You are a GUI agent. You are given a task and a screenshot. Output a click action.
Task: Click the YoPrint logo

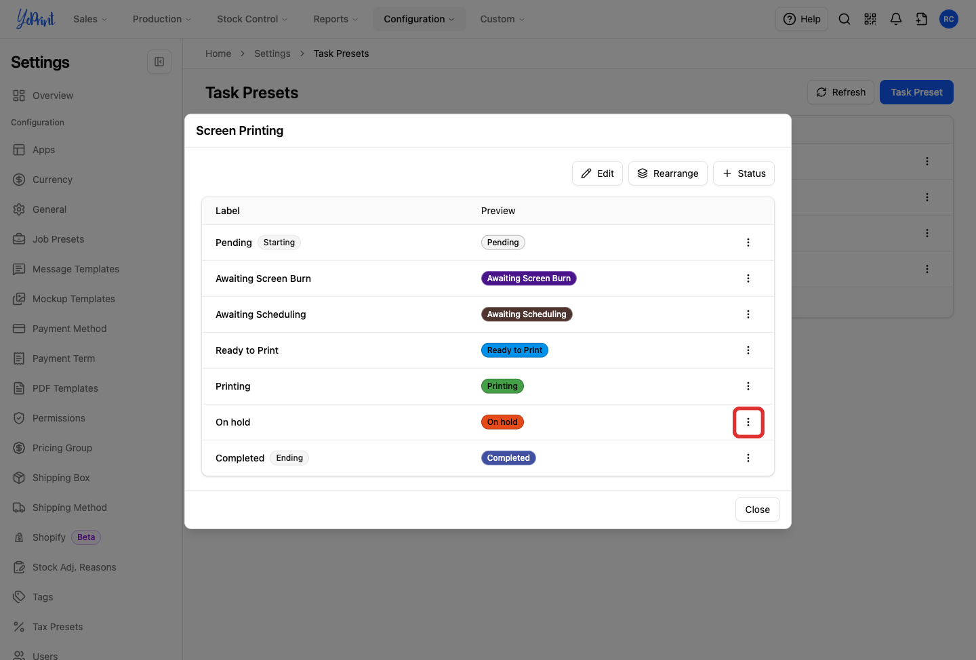click(x=35, y=19)
